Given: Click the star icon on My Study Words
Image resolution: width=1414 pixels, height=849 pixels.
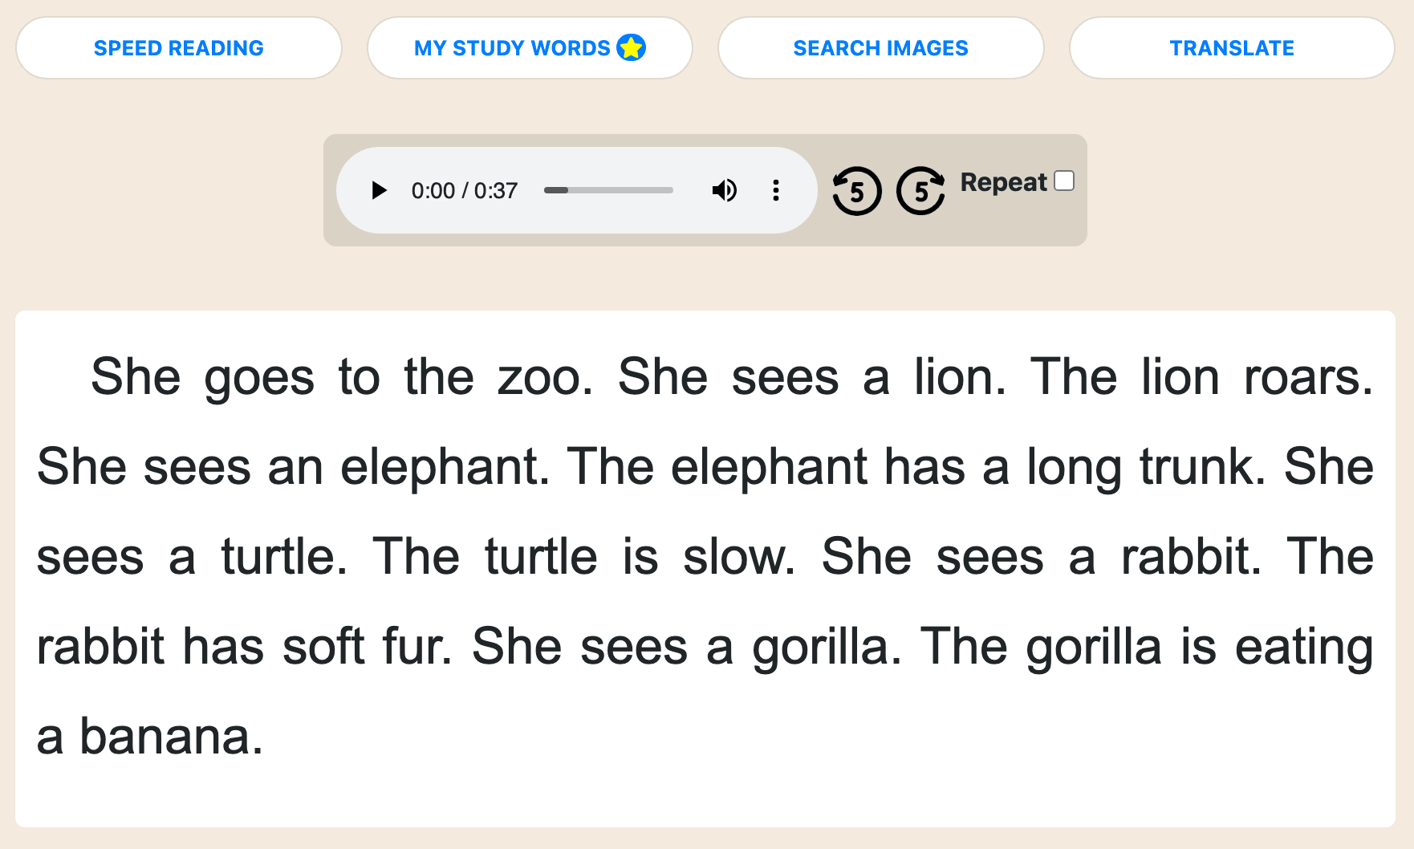Looking at the screenshot, I should click(x=631, y=47).
